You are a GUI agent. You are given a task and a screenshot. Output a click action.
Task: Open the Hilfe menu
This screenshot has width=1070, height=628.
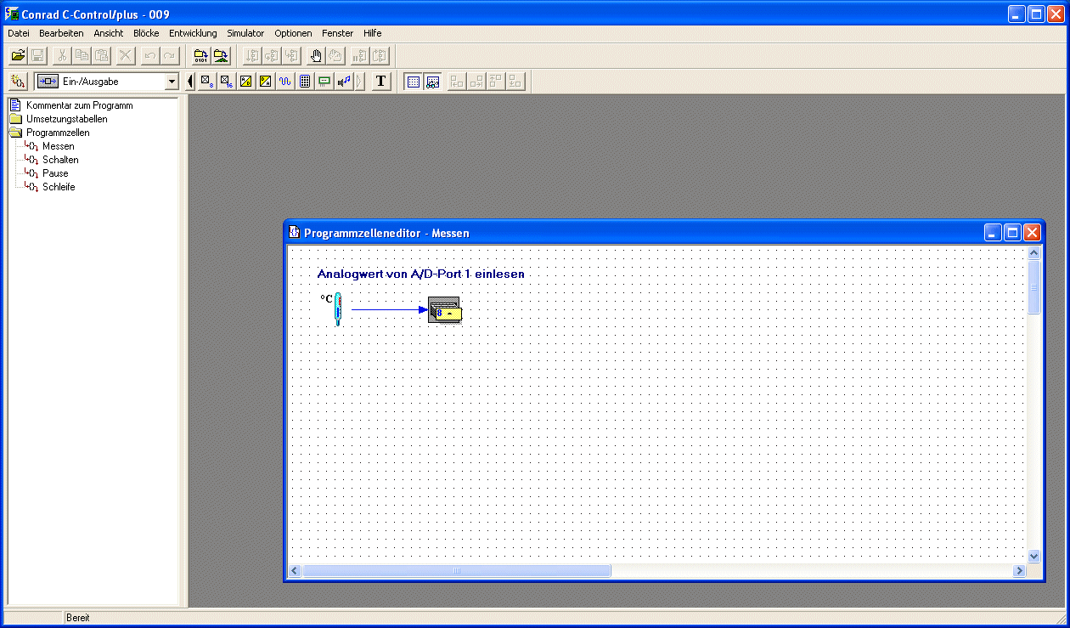[372, 33]
